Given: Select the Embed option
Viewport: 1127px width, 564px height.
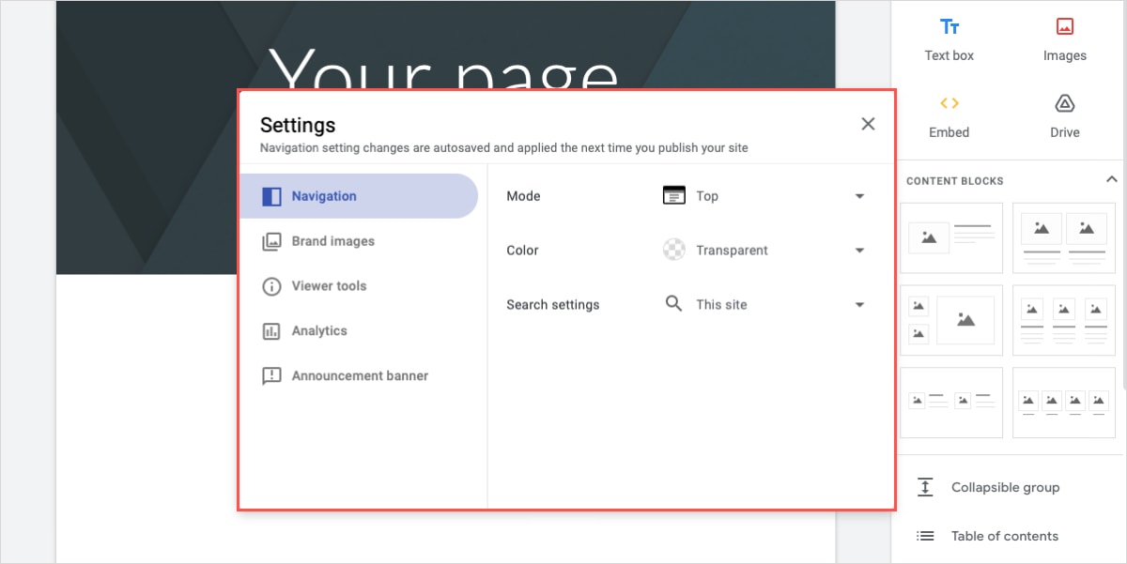Looking at the screenshot, I should [949, 115].
